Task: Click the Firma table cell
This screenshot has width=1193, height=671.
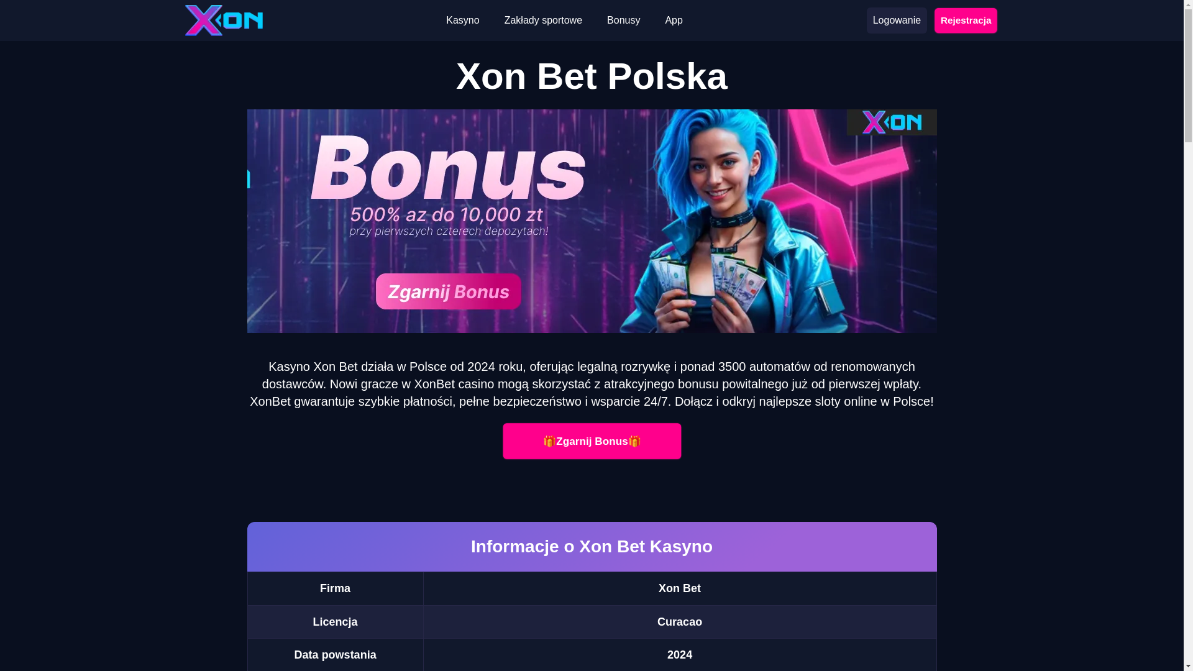Action: click(335, 588)
